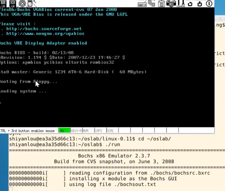The width and height of the screenshot is (225, 191).
Task: Click the http://bochs.sourceforge.net line
Action: pyautogui.click(x=44, y=29)
